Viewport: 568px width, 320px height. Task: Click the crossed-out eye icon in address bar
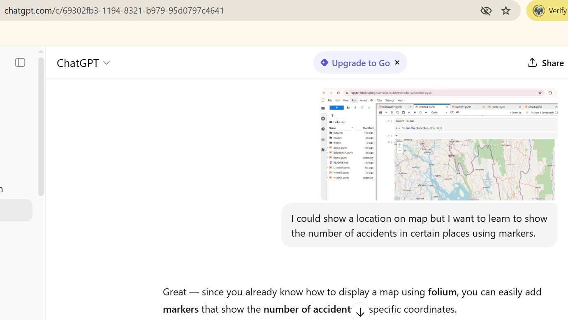pyautogui.click(x=486, y=11)
